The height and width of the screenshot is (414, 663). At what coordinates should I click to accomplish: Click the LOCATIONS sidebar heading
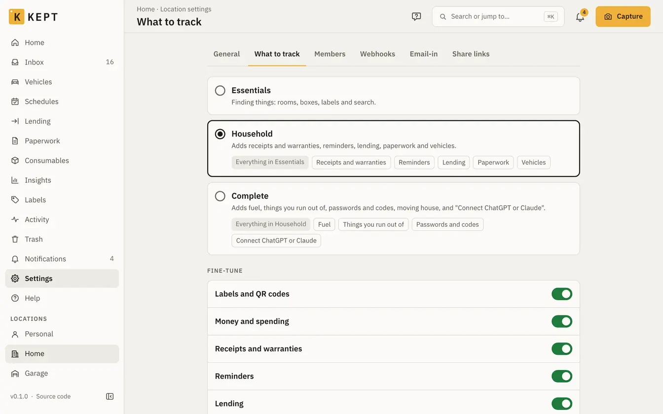pos(29,319)
